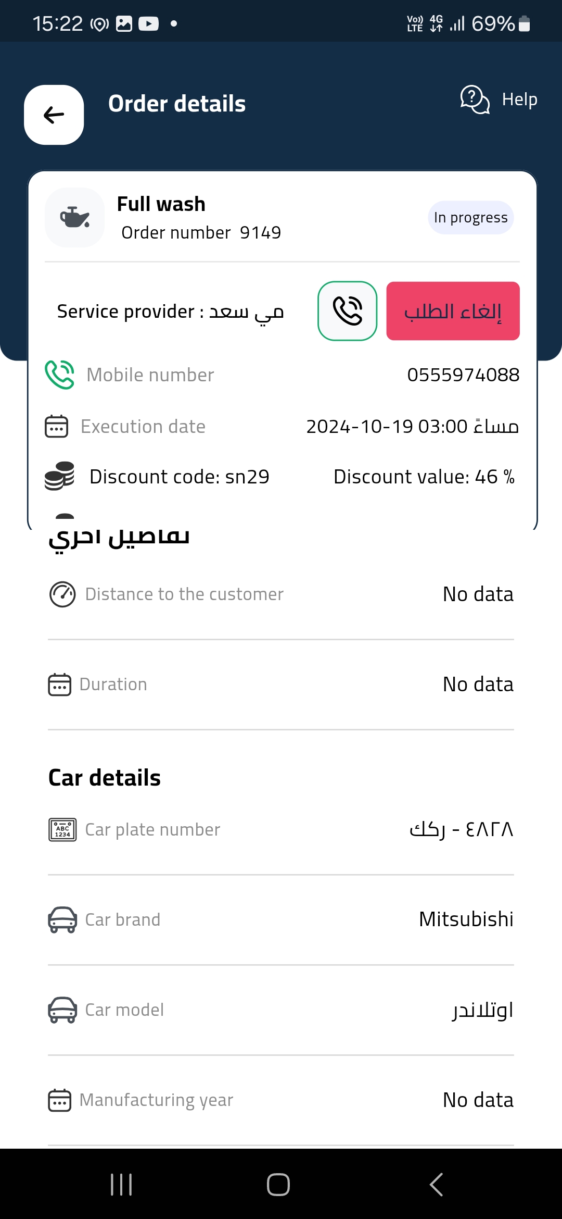
Task: Tap the discount coins icon
Action: coord(59,476)
